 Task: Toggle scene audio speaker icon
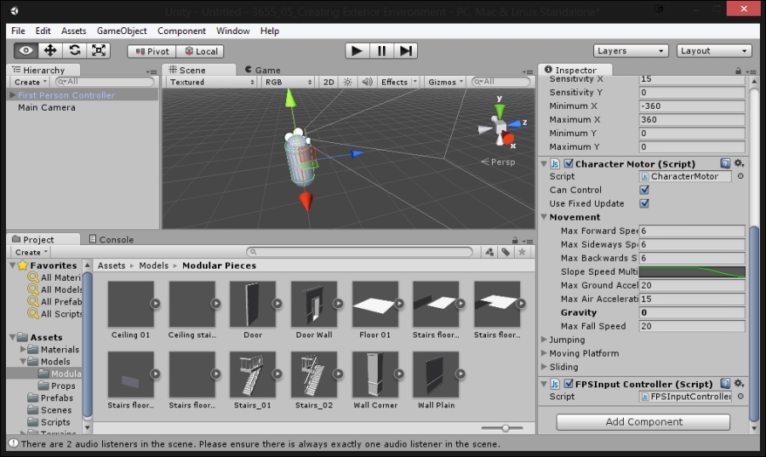coord(366,82)
